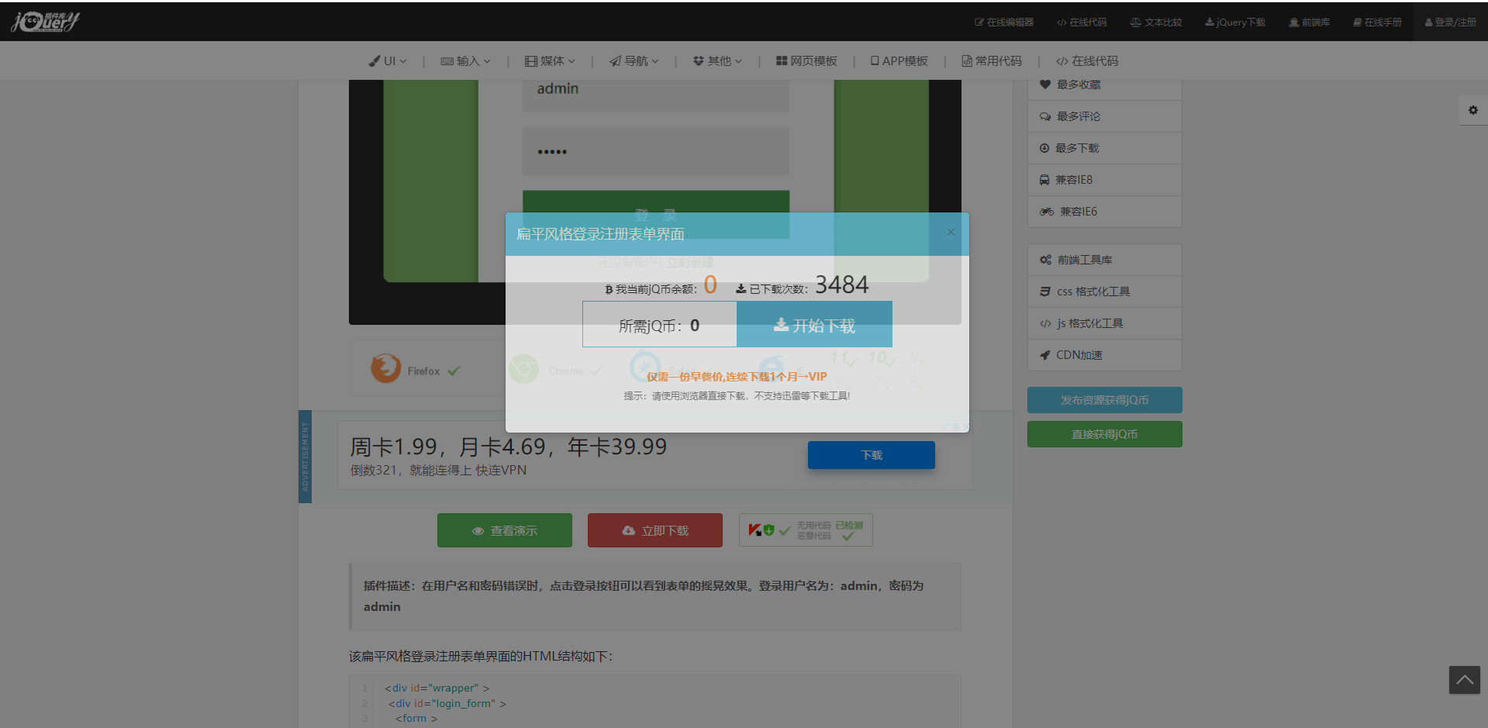Click the download icon beside 最多下载

point(1044,148)
